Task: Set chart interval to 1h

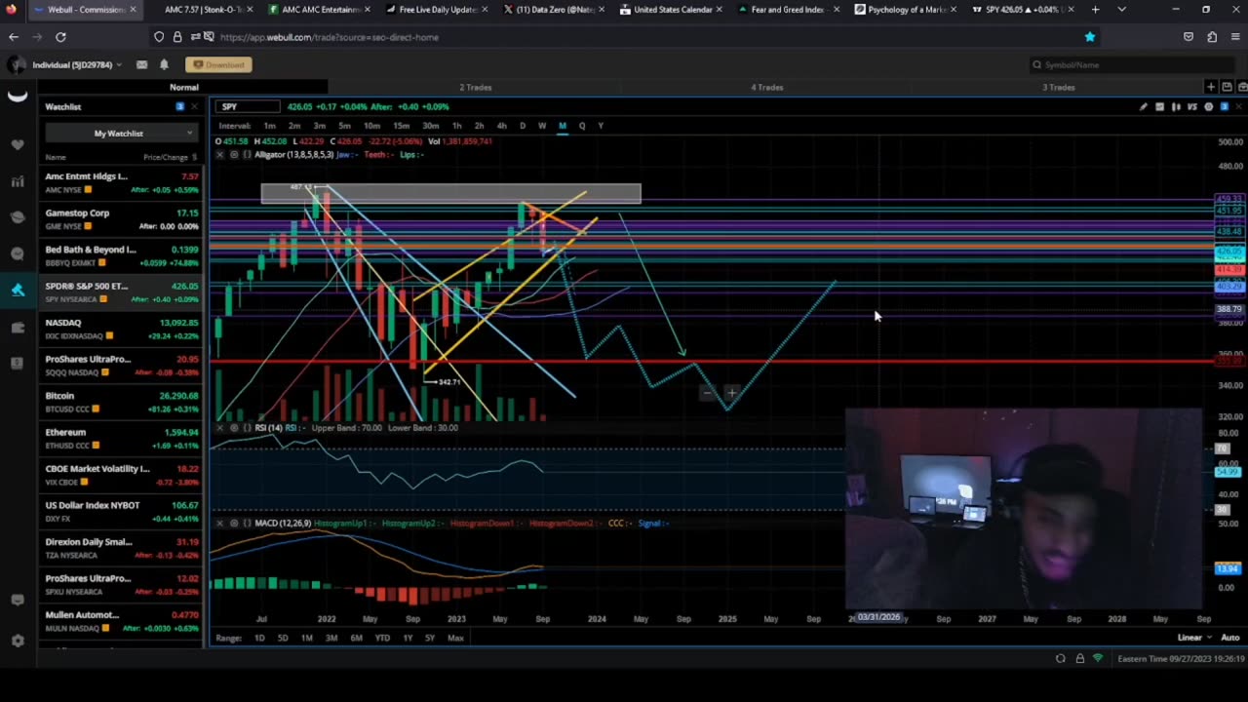Action: pyautogui.click(x=456, y=126)
